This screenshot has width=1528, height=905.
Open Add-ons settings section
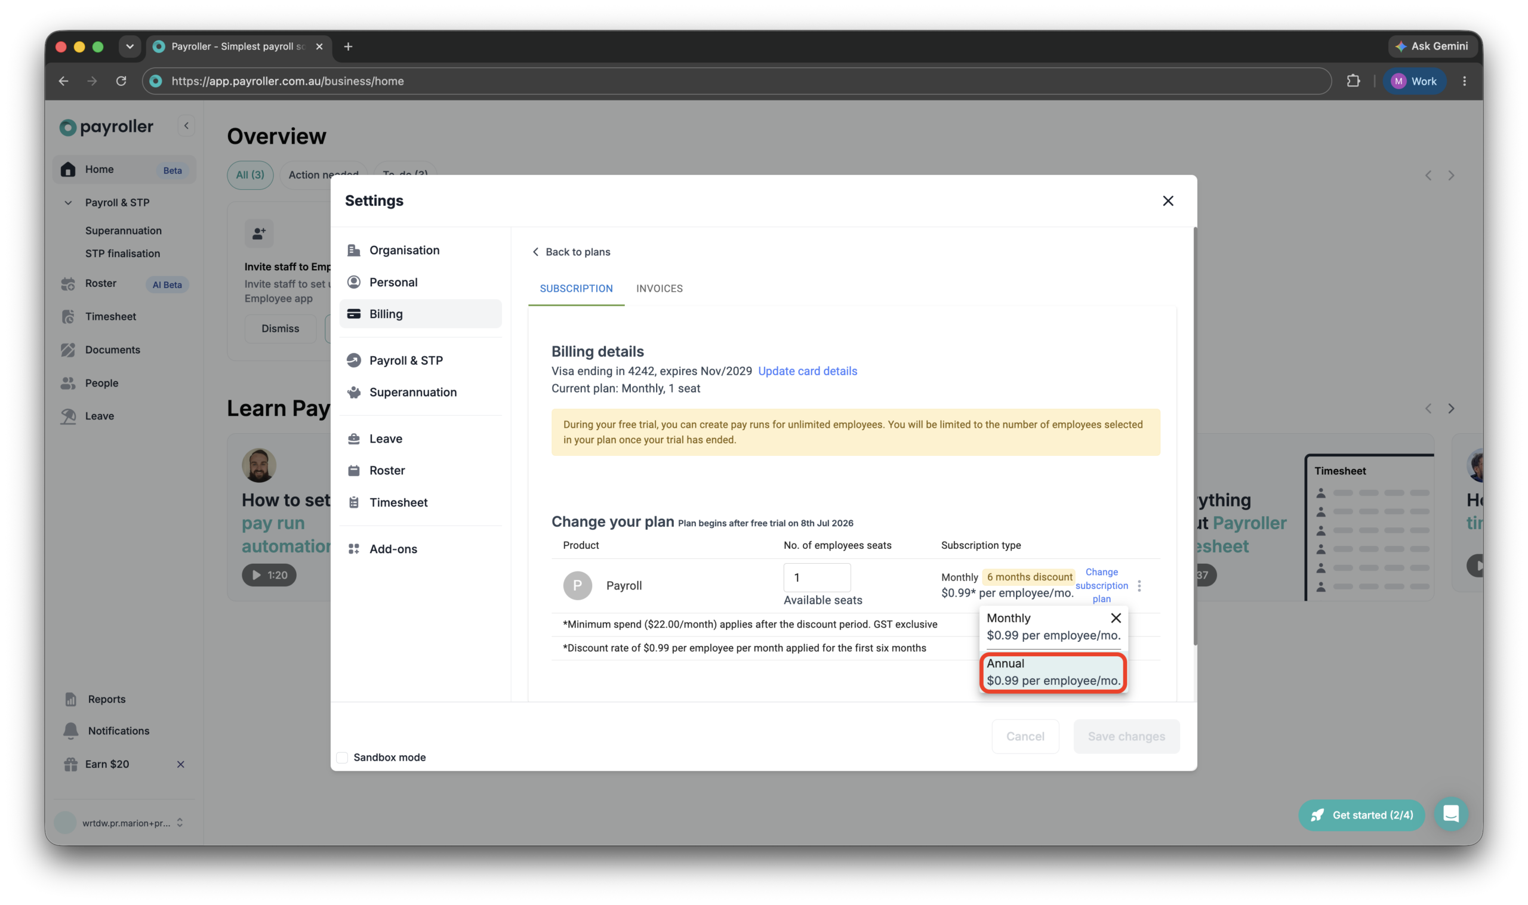tap(420, 548)
